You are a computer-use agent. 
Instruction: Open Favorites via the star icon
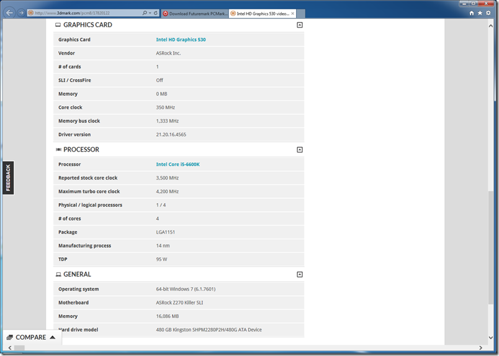[480, 13]
